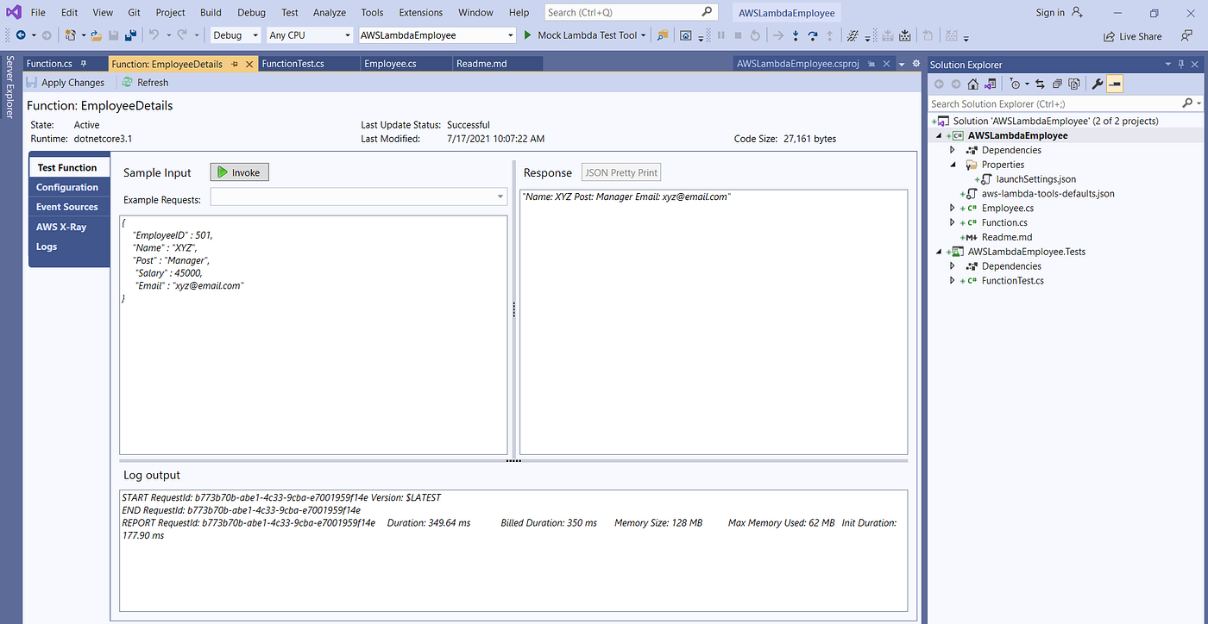Click Show All Files icon in Solution Explorer
The width and height of the screenshot is (1208, 624).
coord(1073,84)
